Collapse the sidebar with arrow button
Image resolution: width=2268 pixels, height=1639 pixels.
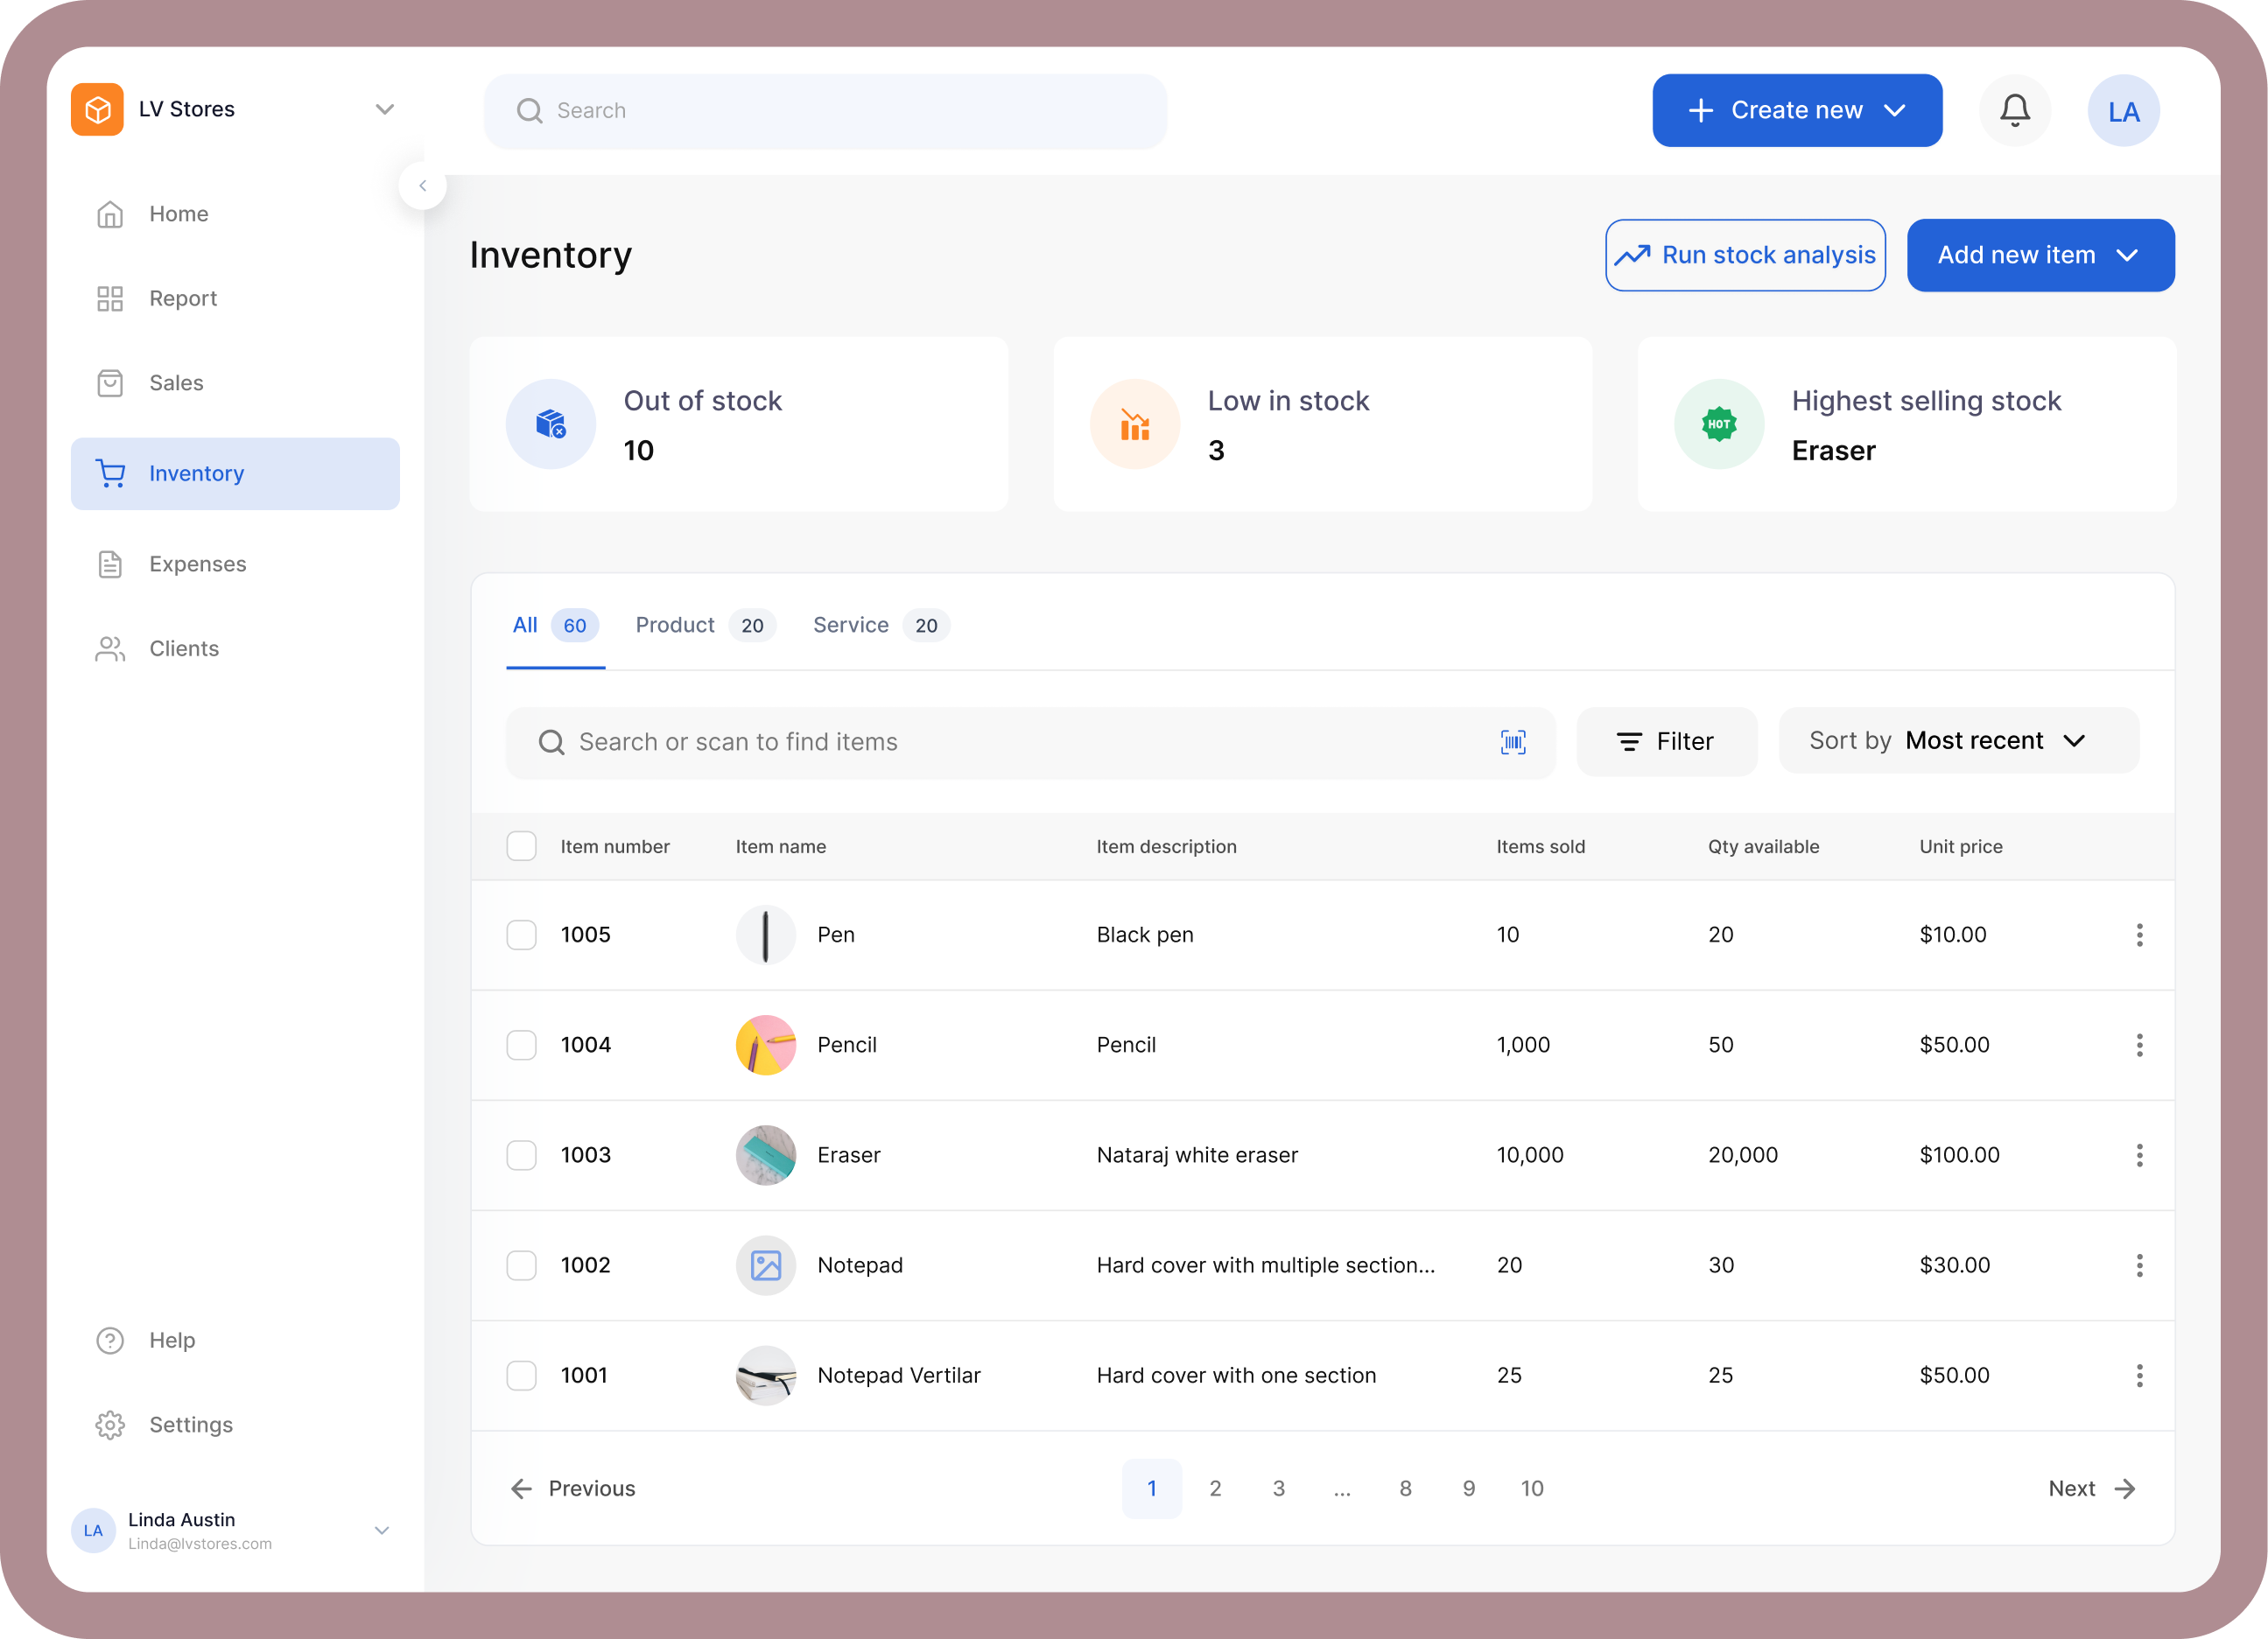click(423, 186)
